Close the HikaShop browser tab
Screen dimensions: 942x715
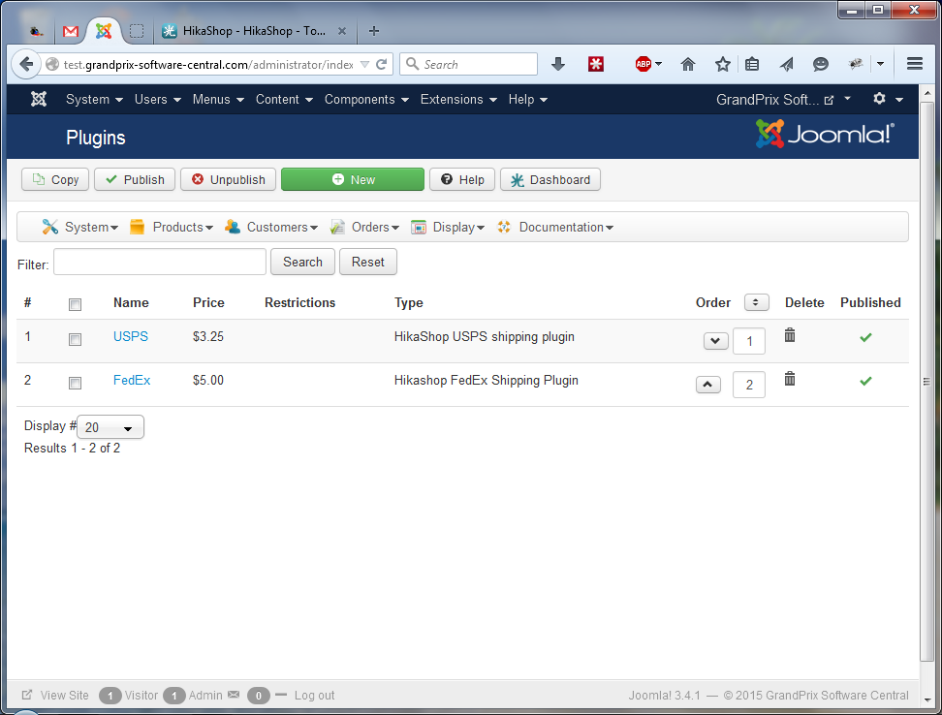(x=342, y=31)
